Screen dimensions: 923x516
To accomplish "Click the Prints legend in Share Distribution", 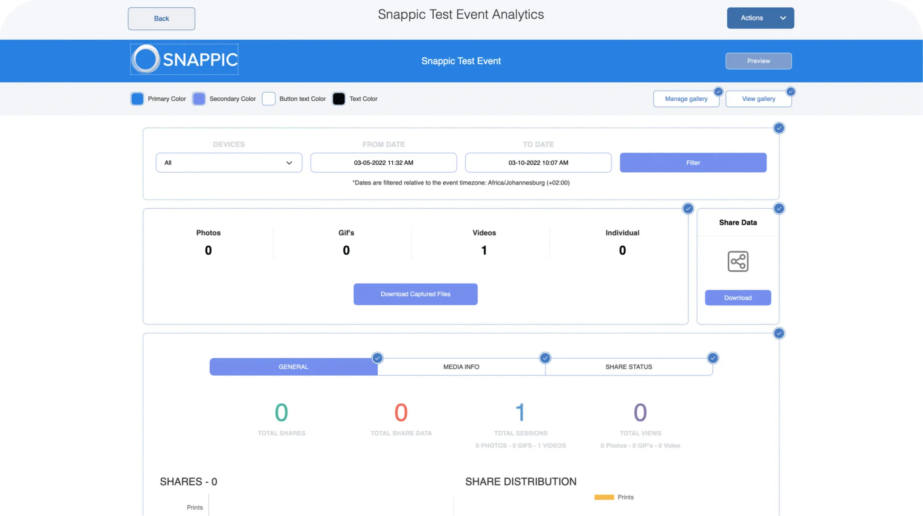I will coord(614,497).
